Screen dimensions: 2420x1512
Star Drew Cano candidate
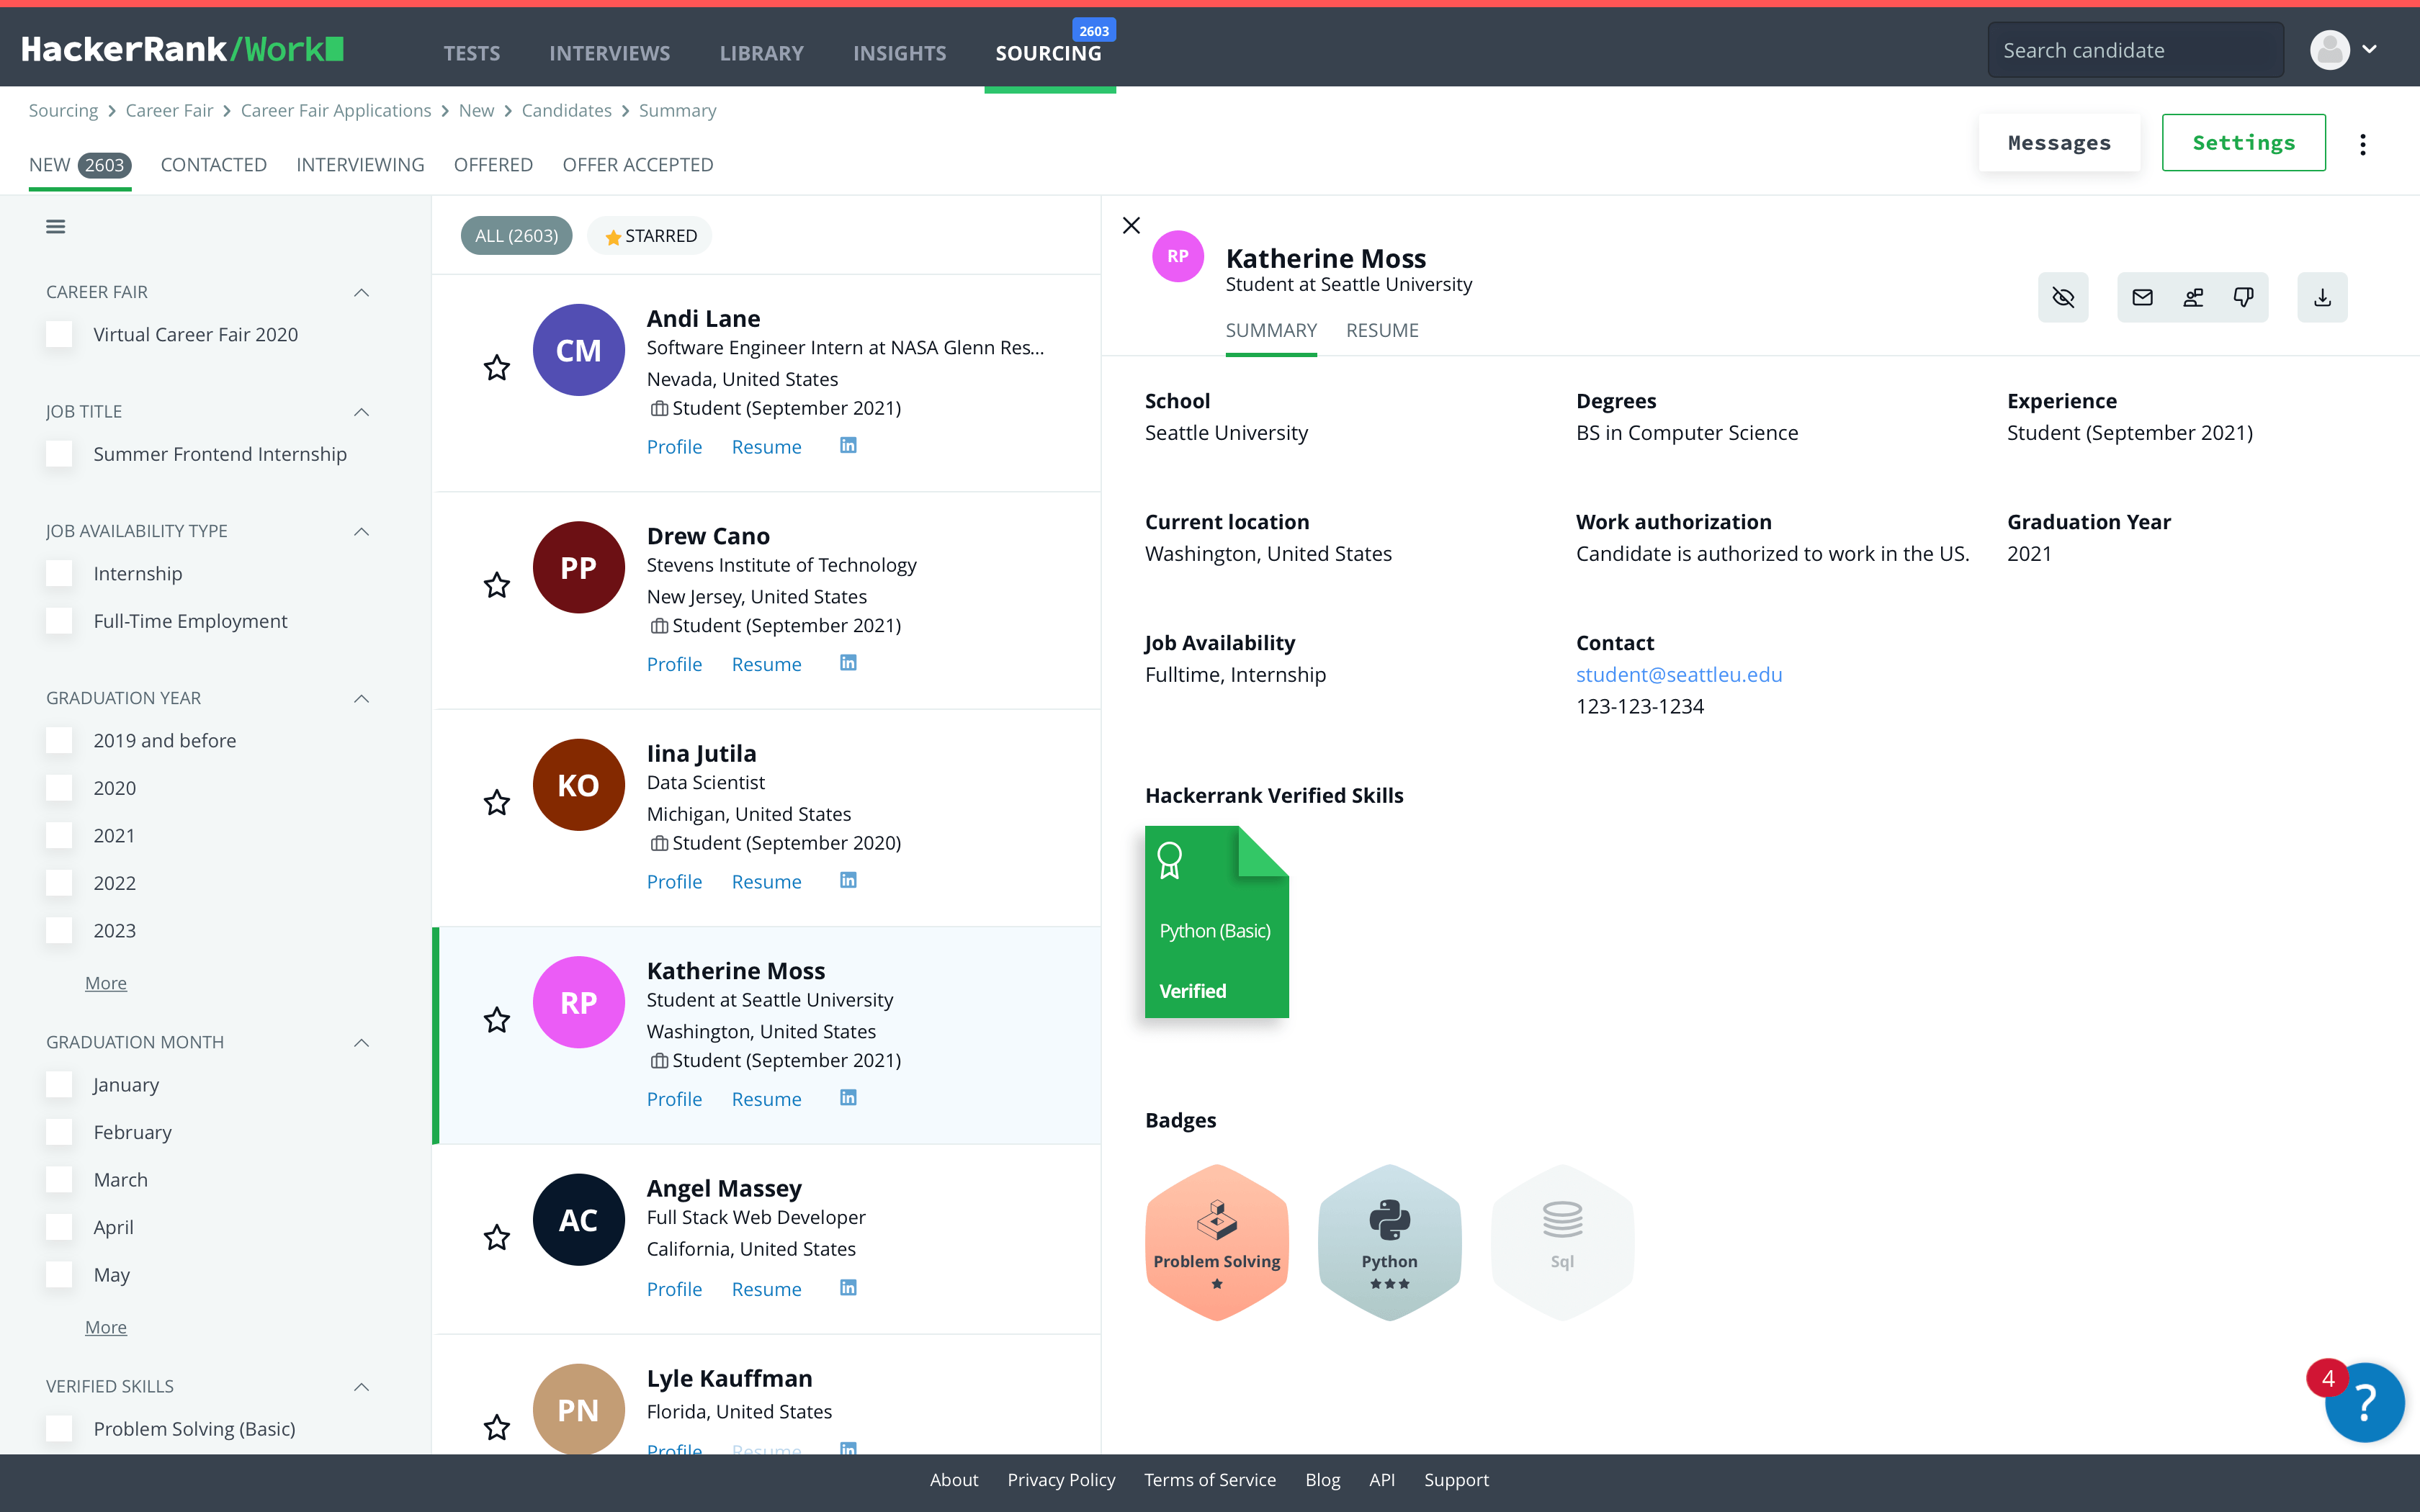coord(497,585)
